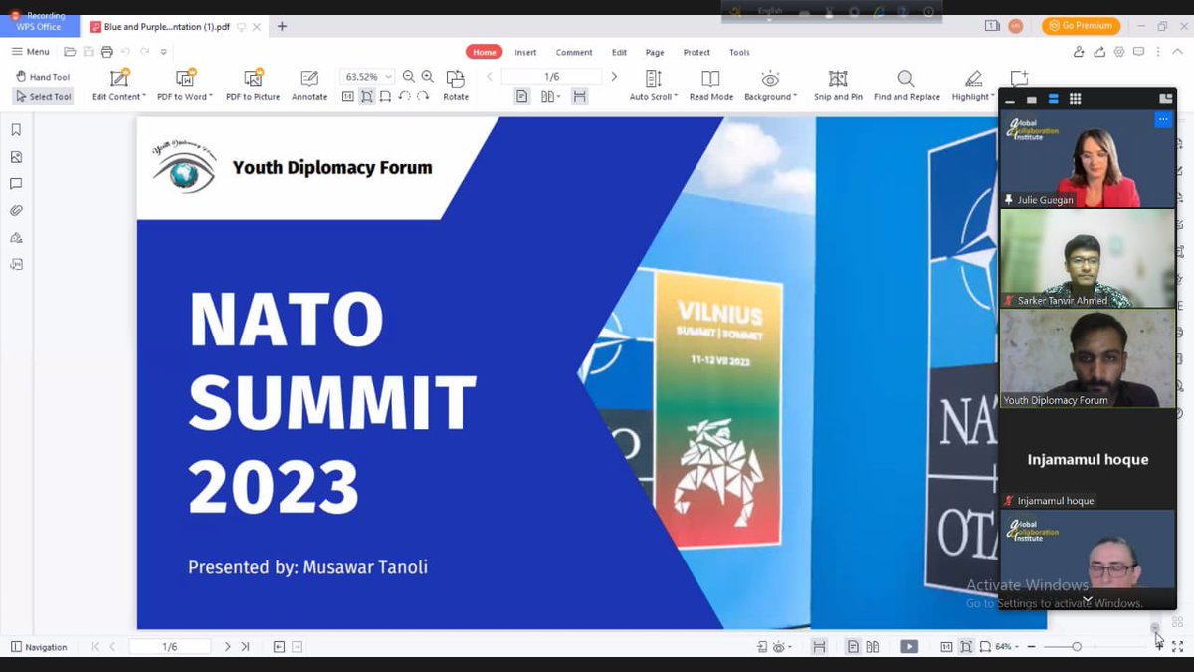Toggle Read Mode

coord(710,85)
